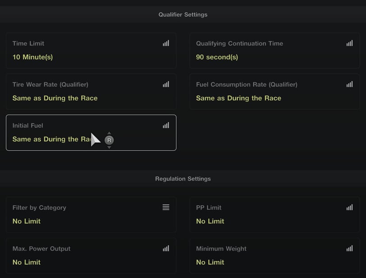Click the R stick indicator in Initial Fuel

point(109,140)
